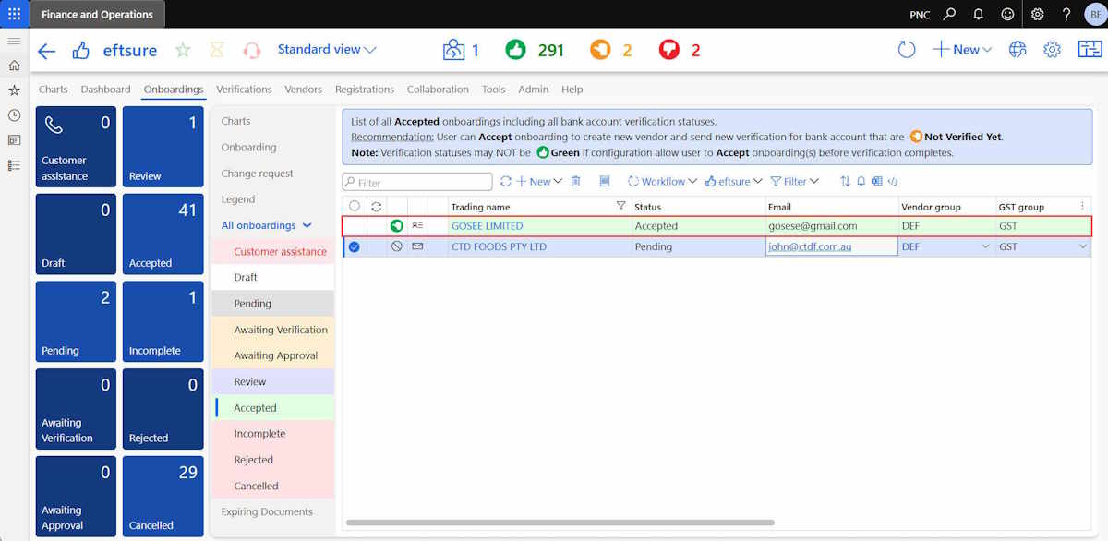1108x541 pixels.
Task: Open the CTD FOODS PTY LTD link
Action: tap(499, 247)
